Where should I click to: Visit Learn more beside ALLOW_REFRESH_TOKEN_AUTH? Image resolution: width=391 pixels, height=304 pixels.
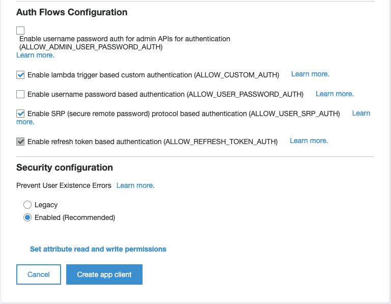pos(309,141)
